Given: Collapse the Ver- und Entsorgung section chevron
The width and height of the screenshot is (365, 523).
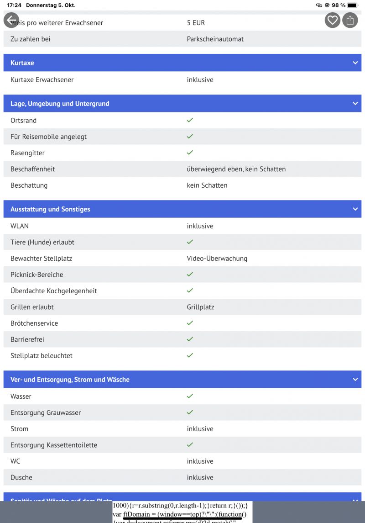Looking at the screenshot, I should tap(355, 380).
